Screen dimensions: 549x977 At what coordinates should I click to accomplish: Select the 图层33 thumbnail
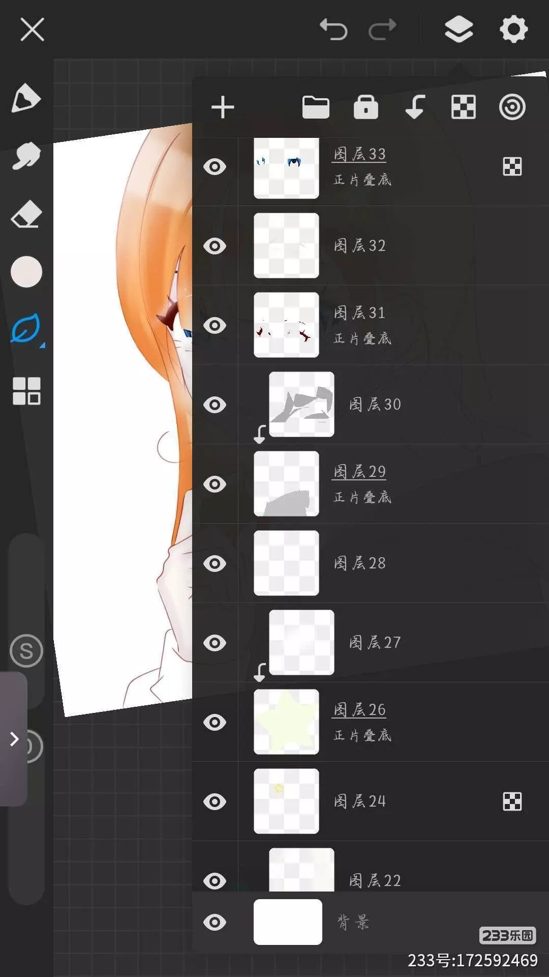(286, 167)
